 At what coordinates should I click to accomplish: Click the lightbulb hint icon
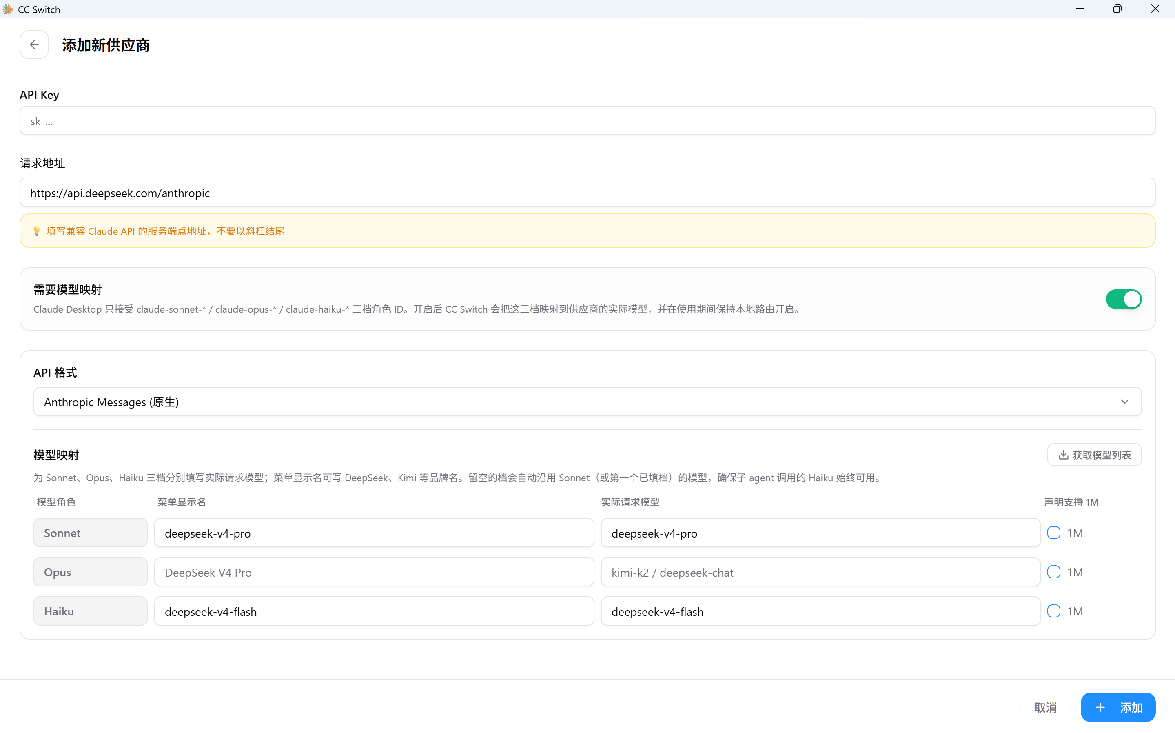36,231
